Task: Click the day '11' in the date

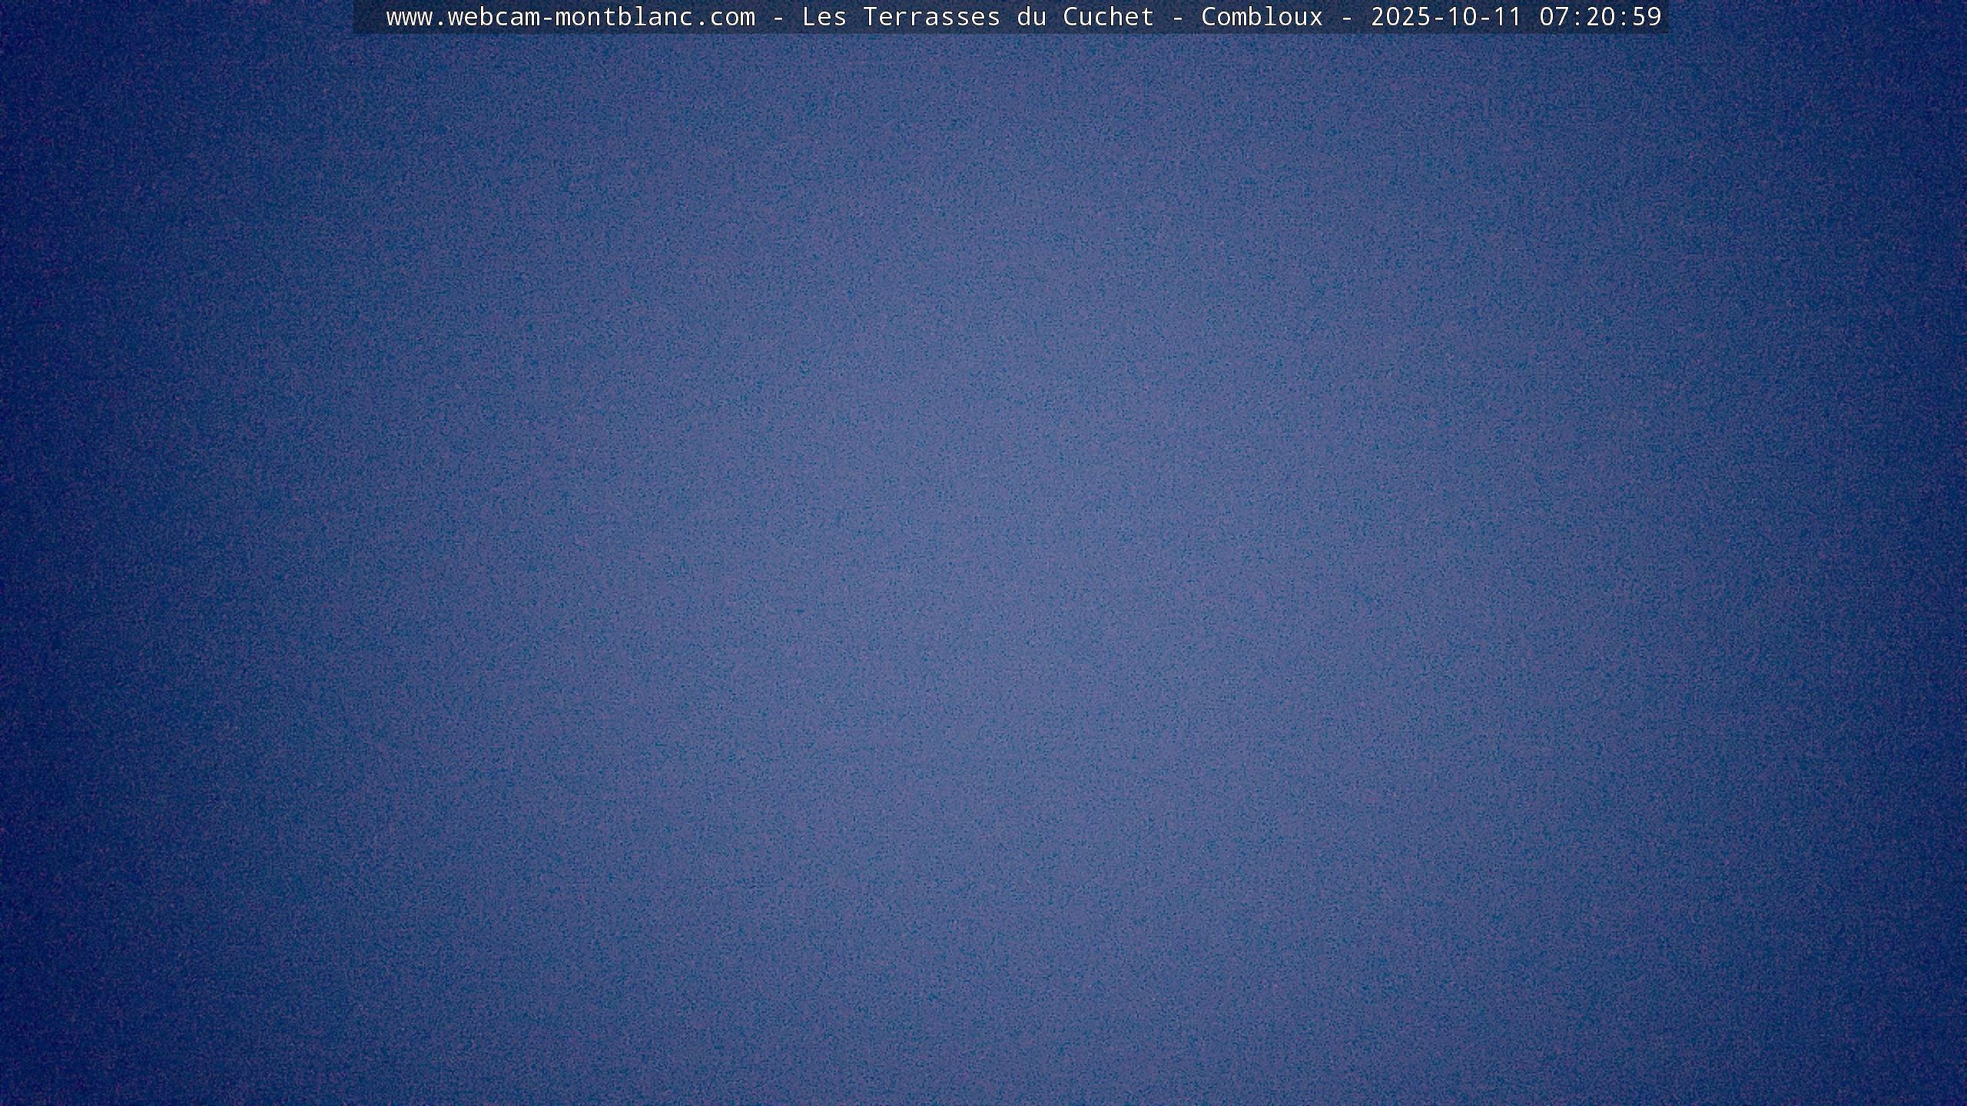Action: tap(1508, 17)
